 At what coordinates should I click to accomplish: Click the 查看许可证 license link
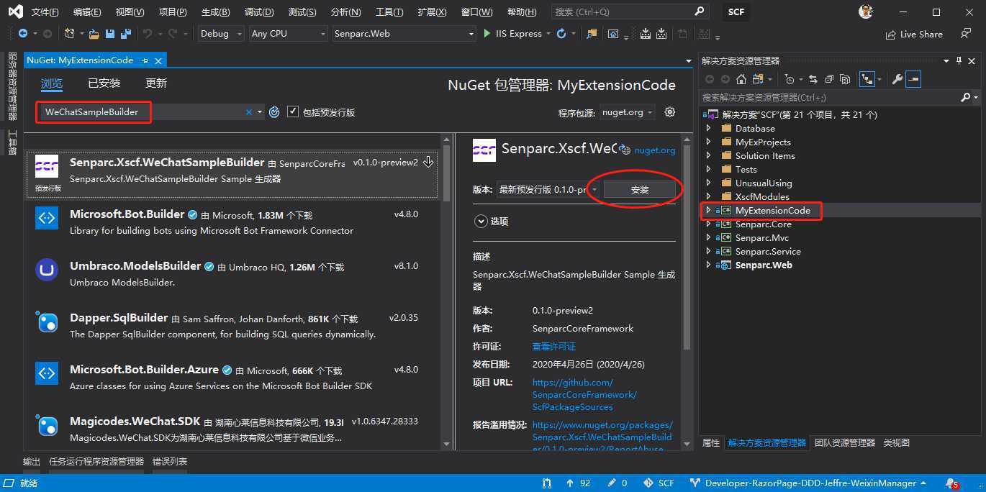554,346
